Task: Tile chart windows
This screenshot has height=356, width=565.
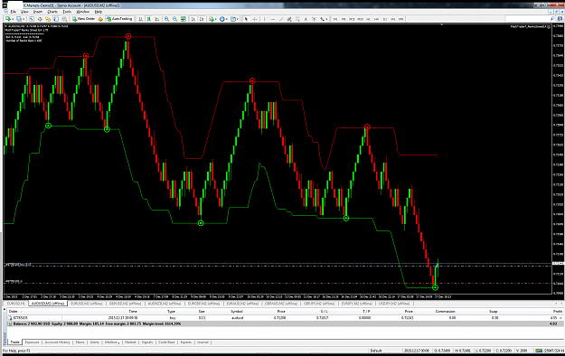Action: click(x=184, y=19)
